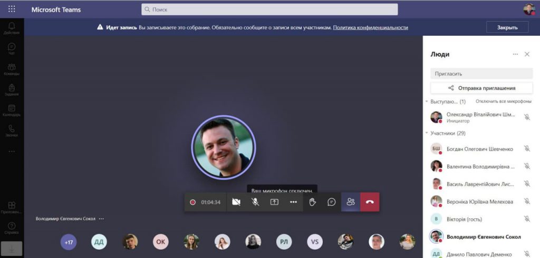This screenshot has height=258, width=540.
Task: Share screen from meeting toolbar
Action: [274, 202]
